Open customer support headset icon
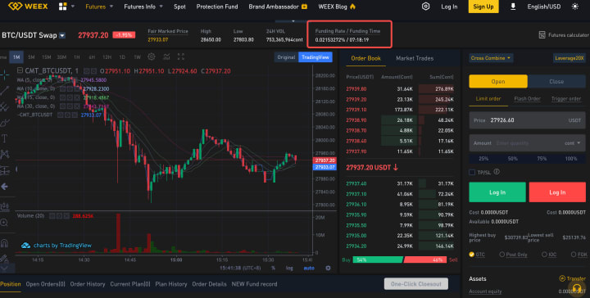Image resolution: width=590 pixels, height=298 pixels. tap(577, 289)
